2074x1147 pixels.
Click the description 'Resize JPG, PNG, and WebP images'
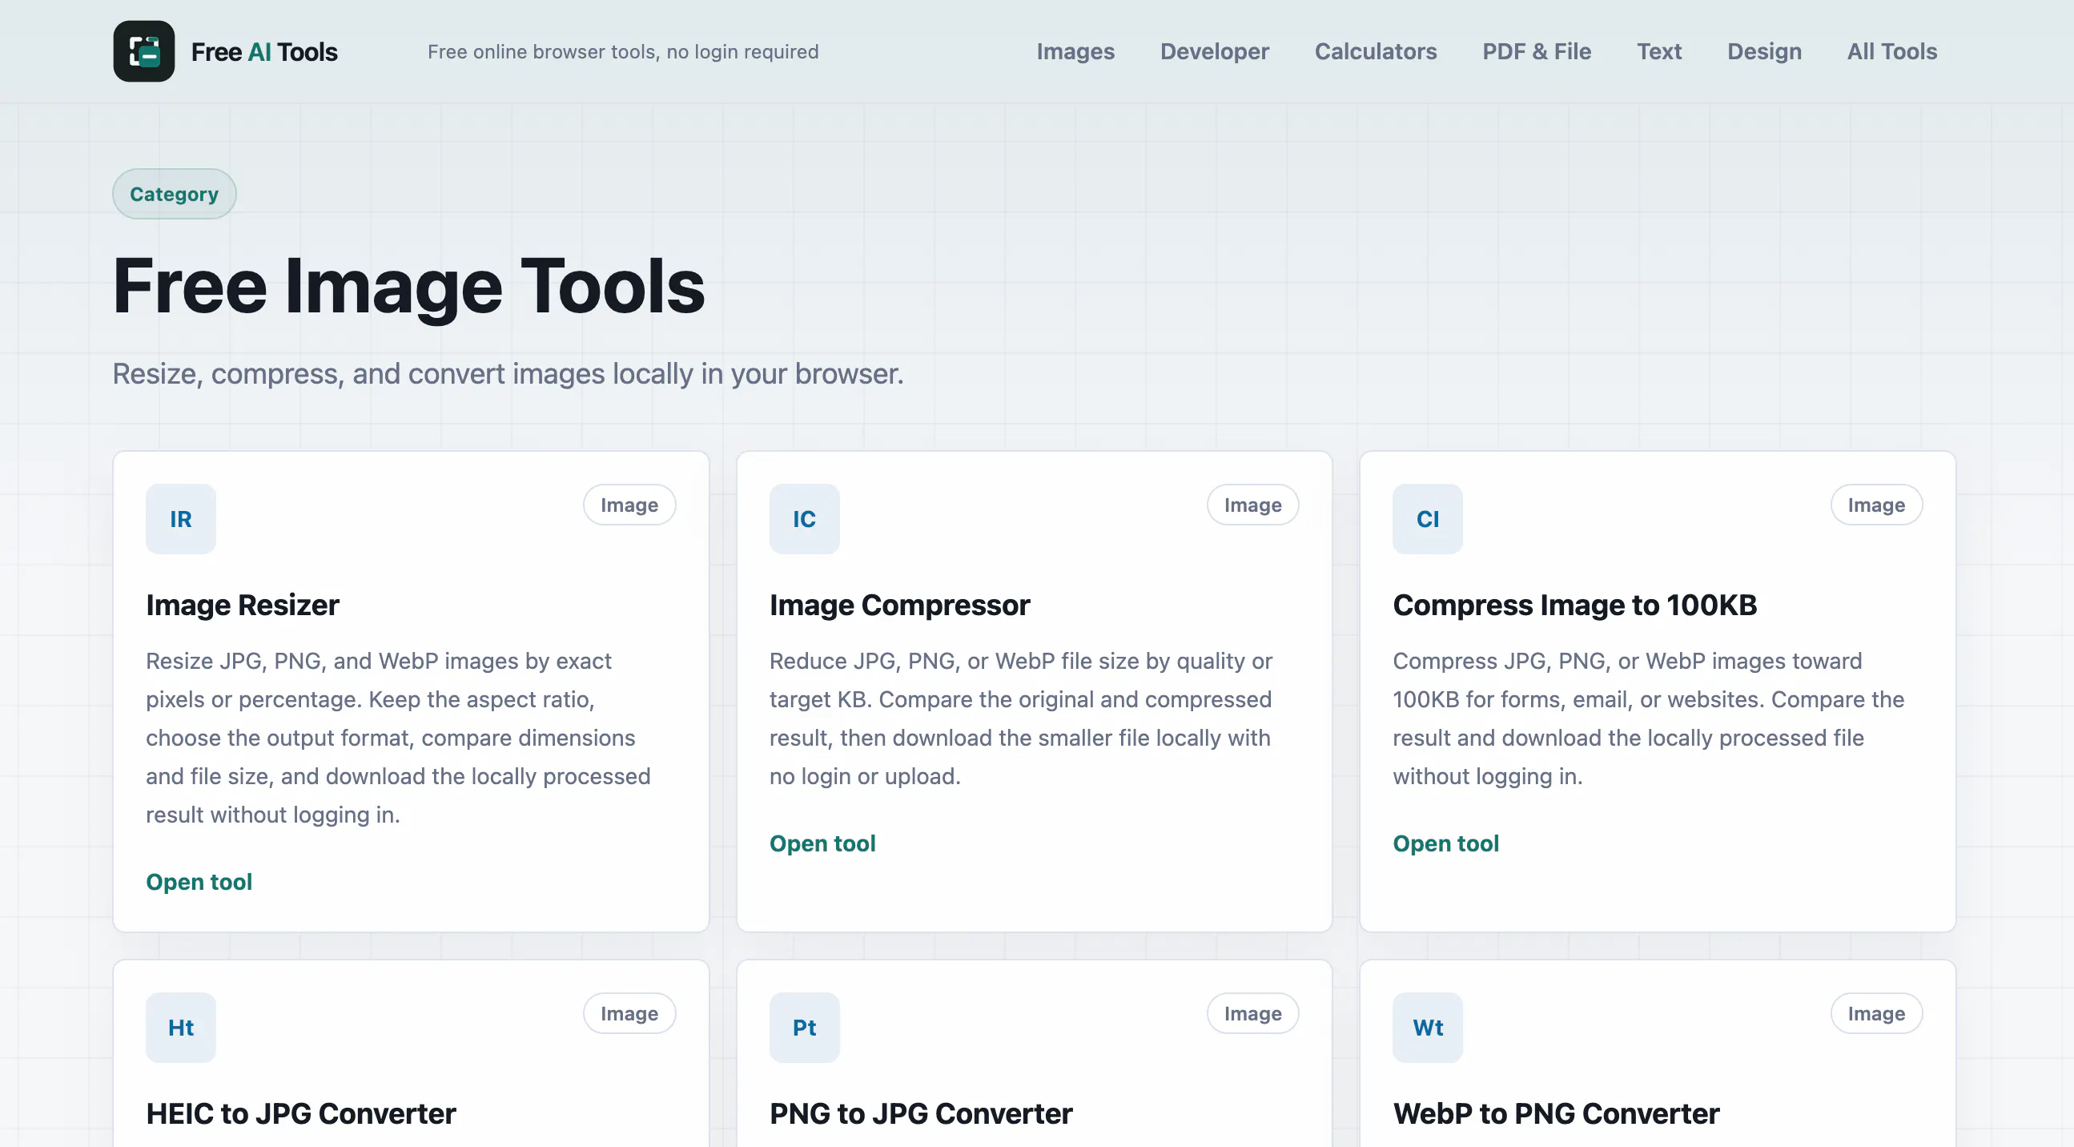(333, 661)
